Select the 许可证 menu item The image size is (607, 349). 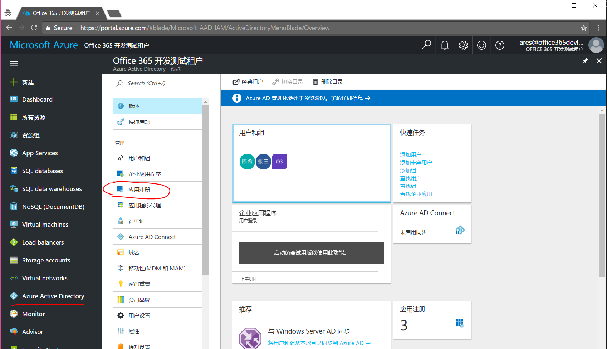(x=157, y=221)
